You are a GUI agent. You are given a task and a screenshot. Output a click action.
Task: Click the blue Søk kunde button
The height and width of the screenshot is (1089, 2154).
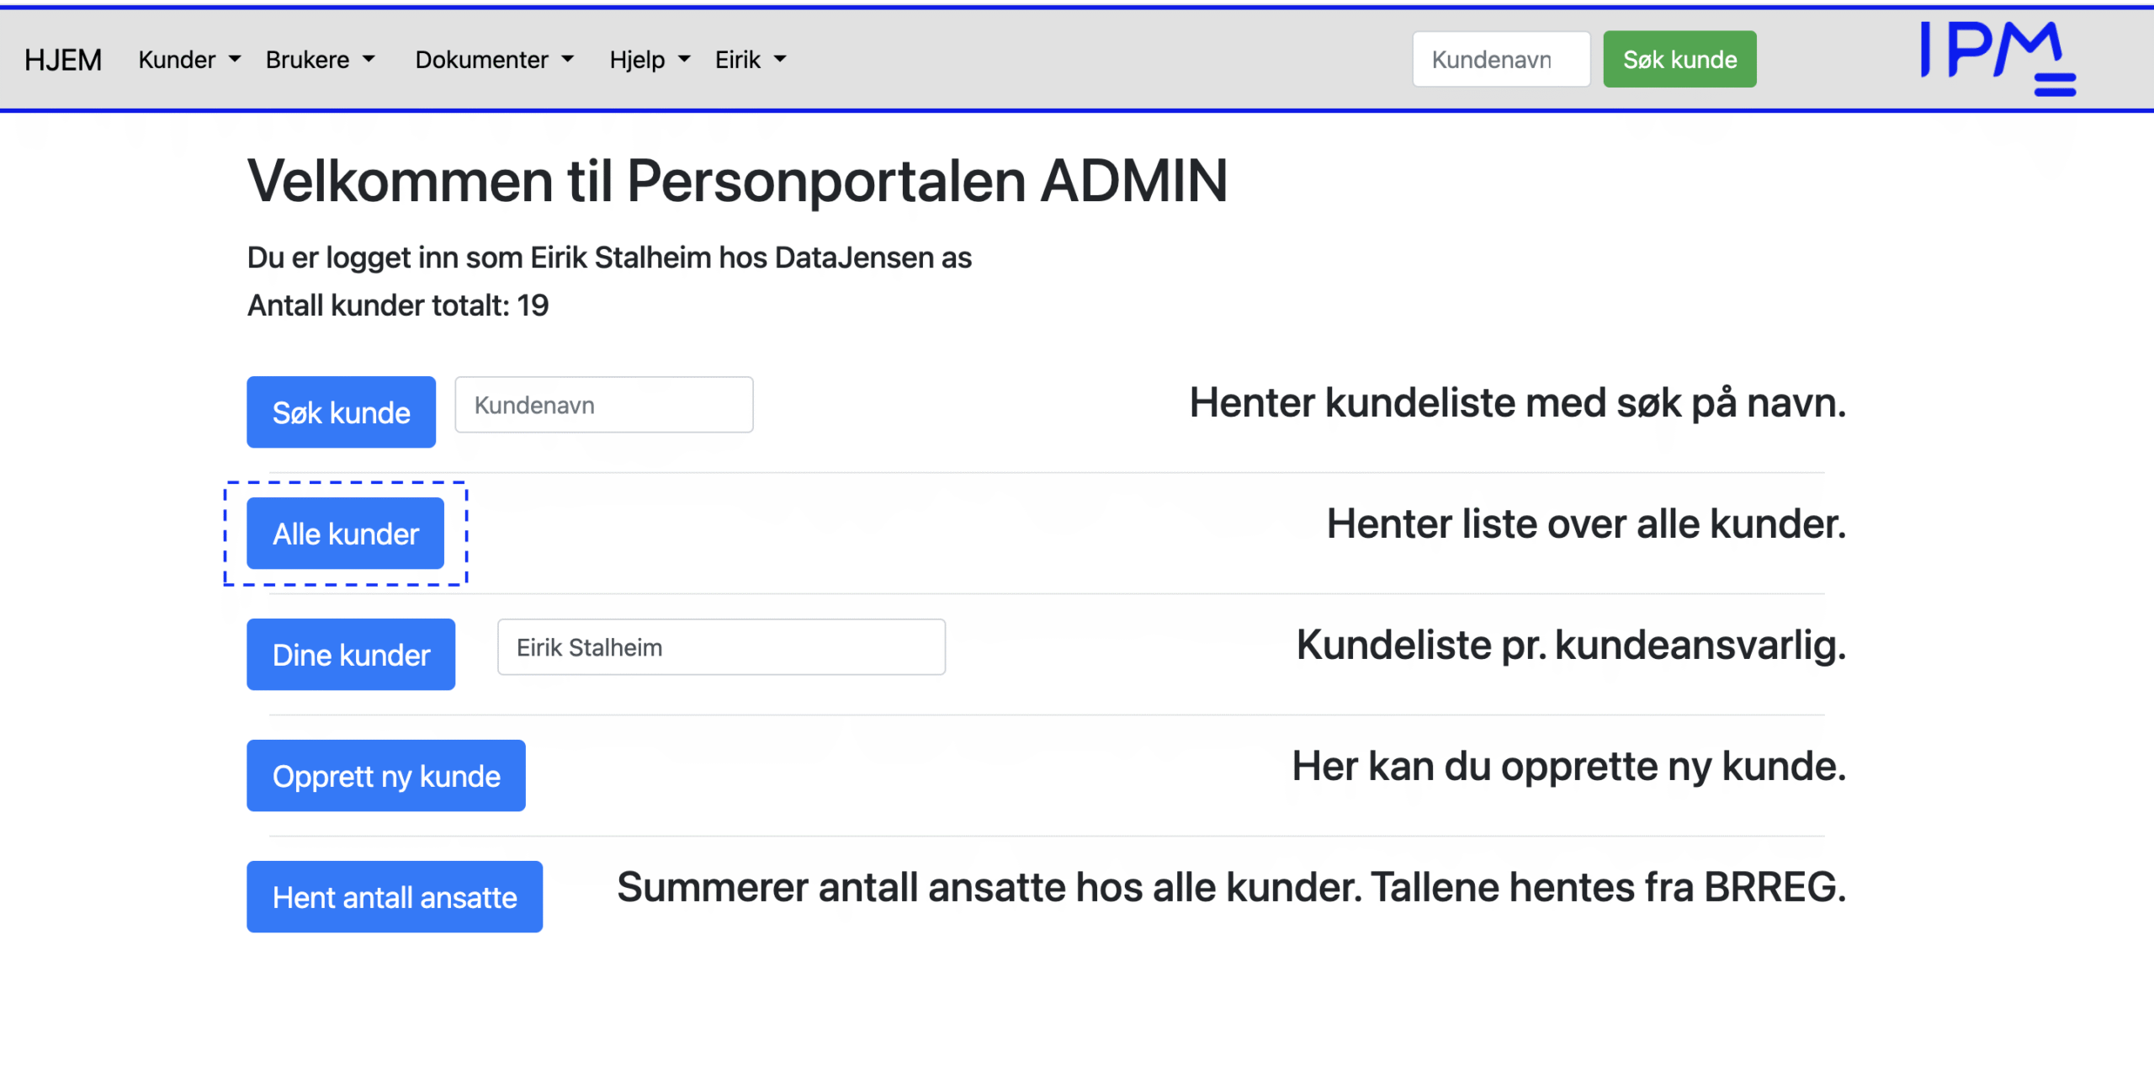(341, 412)
